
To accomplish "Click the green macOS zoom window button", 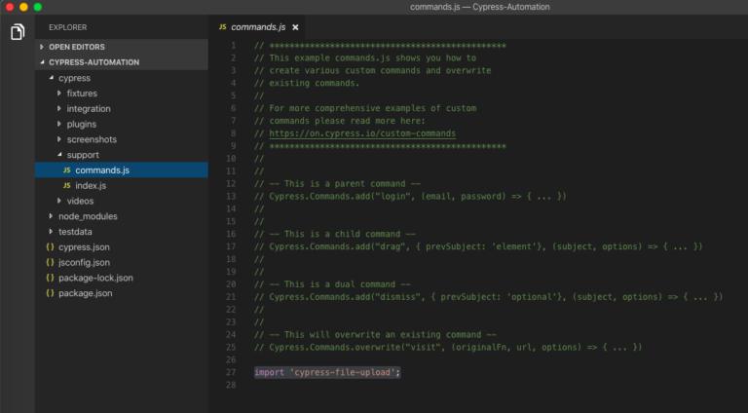I will tap(38, 7).
